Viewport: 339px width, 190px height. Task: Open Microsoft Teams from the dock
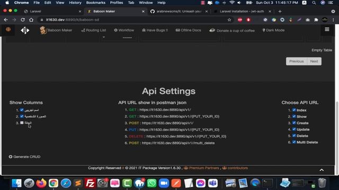(x=213, y=183)
